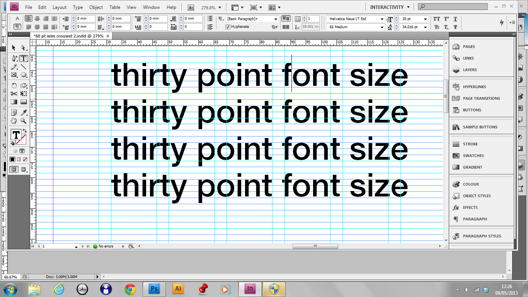
Task: Select the Free Transform tool
Action: [24, 93]
